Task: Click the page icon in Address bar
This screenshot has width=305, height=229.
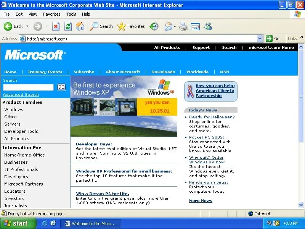Action: 23,39
